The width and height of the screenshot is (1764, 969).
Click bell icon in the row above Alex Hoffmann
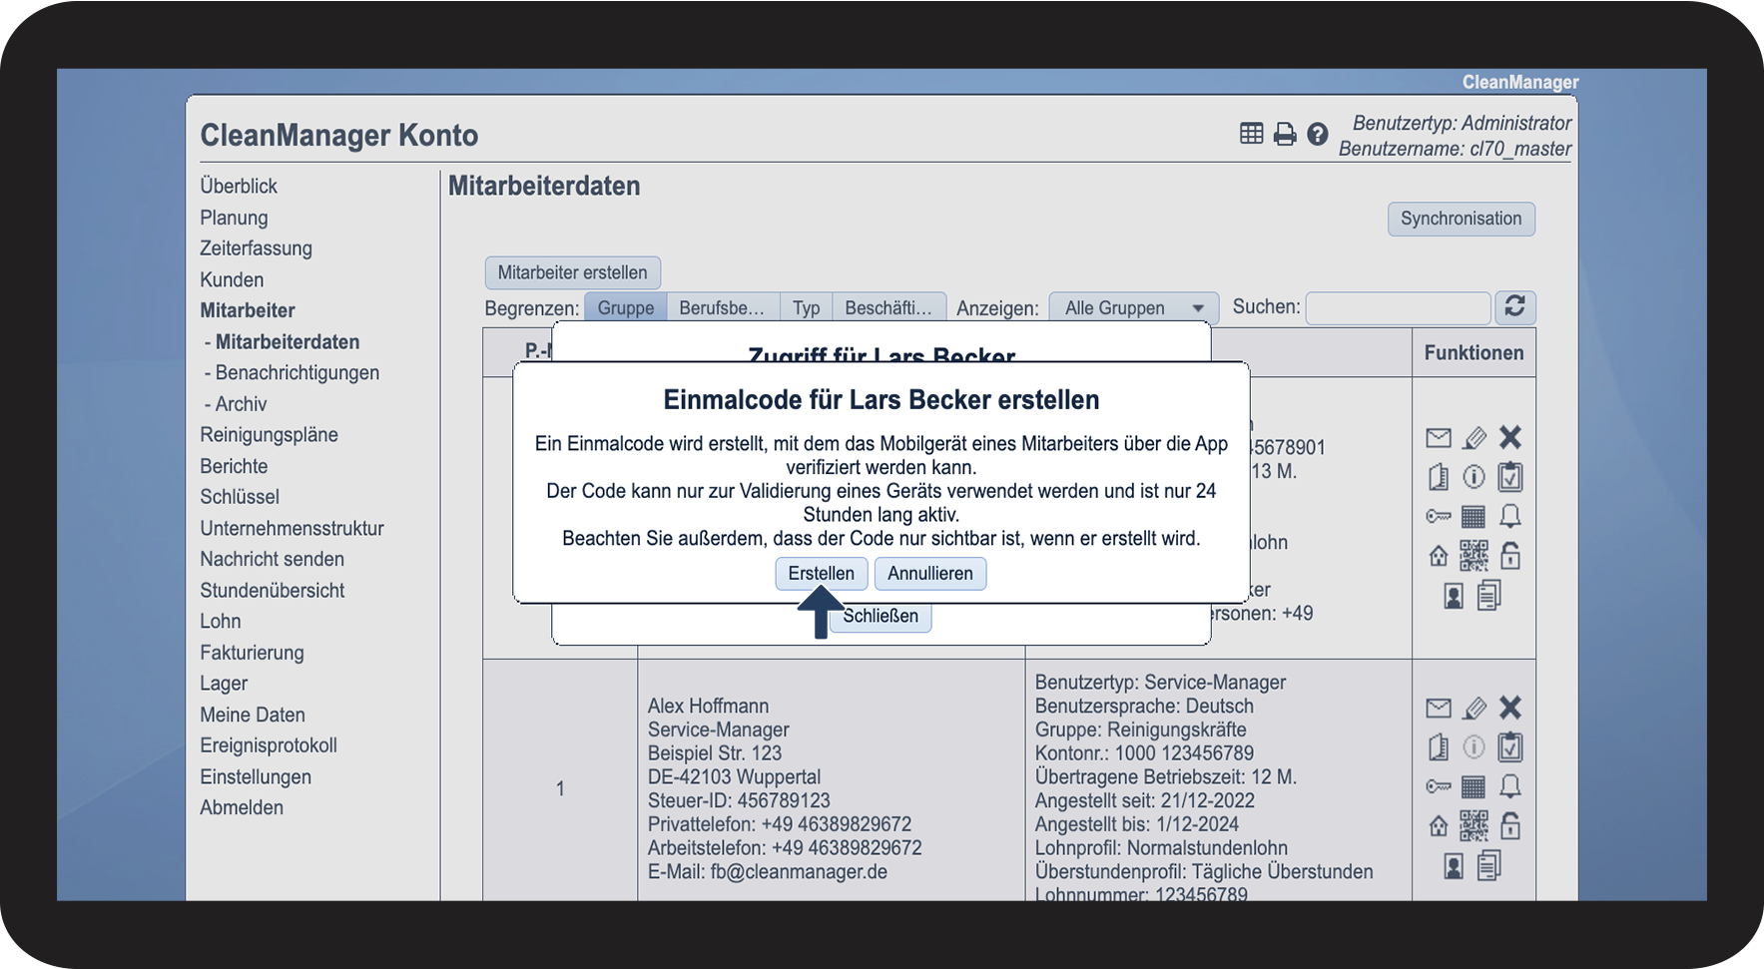tap(1510, 516)
